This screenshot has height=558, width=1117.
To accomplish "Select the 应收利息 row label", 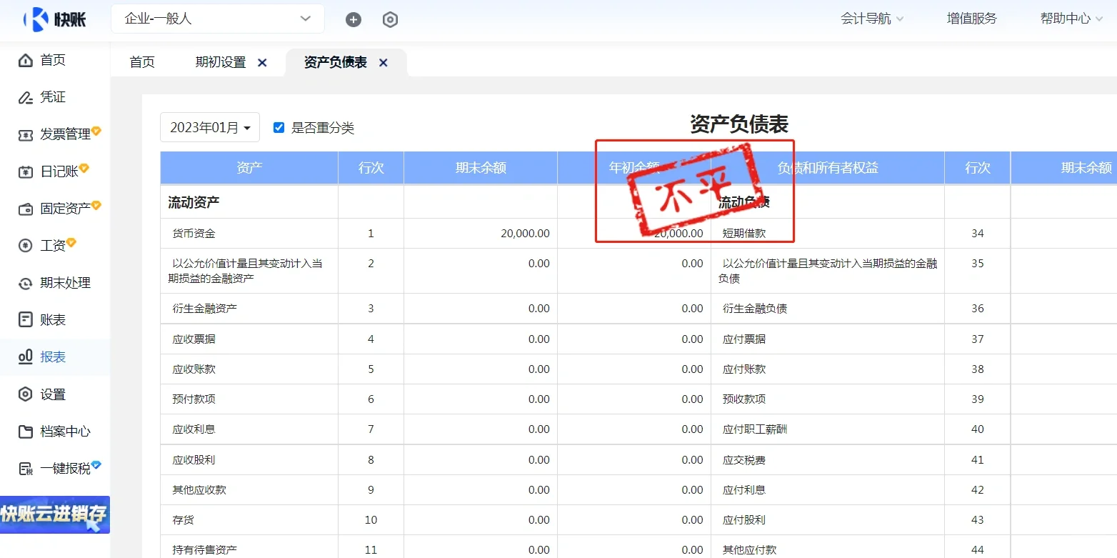I will point(194,429).
